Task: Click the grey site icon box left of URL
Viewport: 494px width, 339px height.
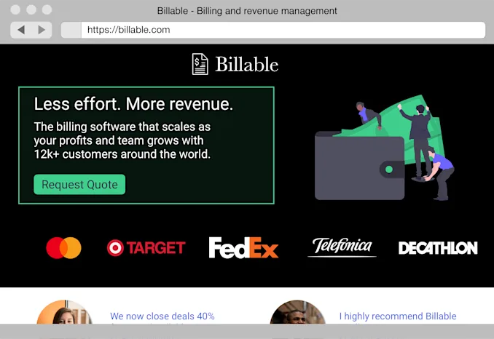Action: 71,30
